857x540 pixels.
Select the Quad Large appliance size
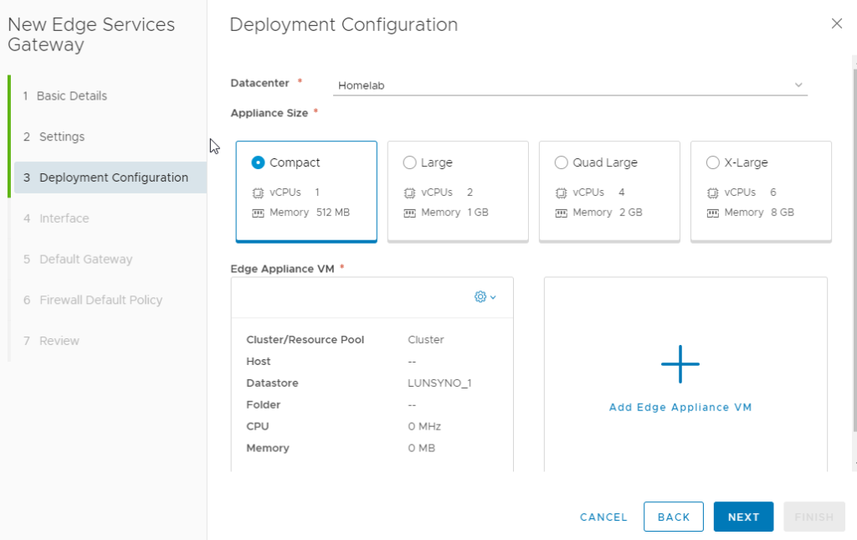pos(562,162)
